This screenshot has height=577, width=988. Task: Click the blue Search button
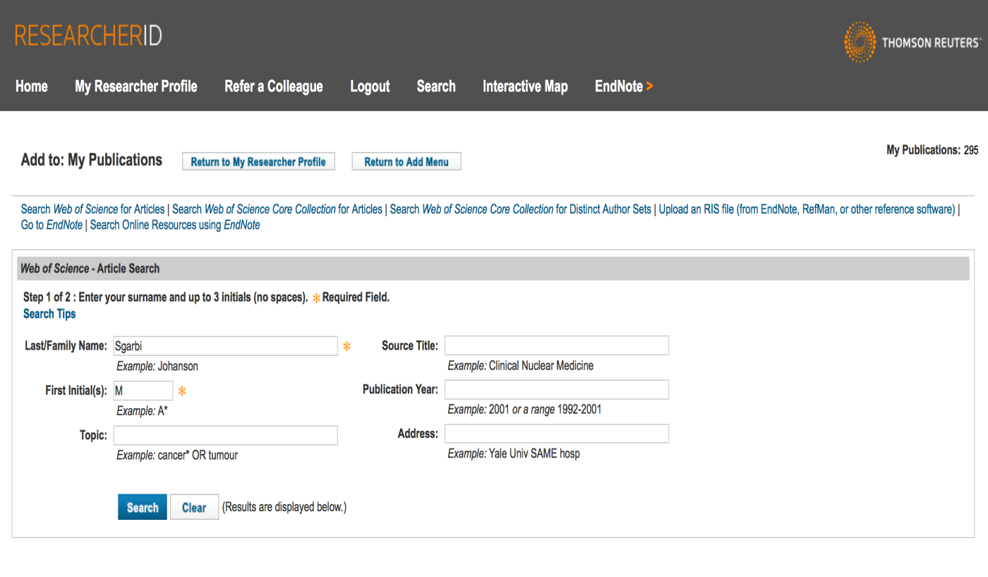coord(143,507)
